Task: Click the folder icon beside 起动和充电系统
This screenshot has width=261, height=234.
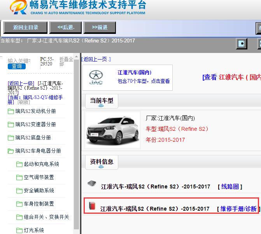Action: pos(19,164)
